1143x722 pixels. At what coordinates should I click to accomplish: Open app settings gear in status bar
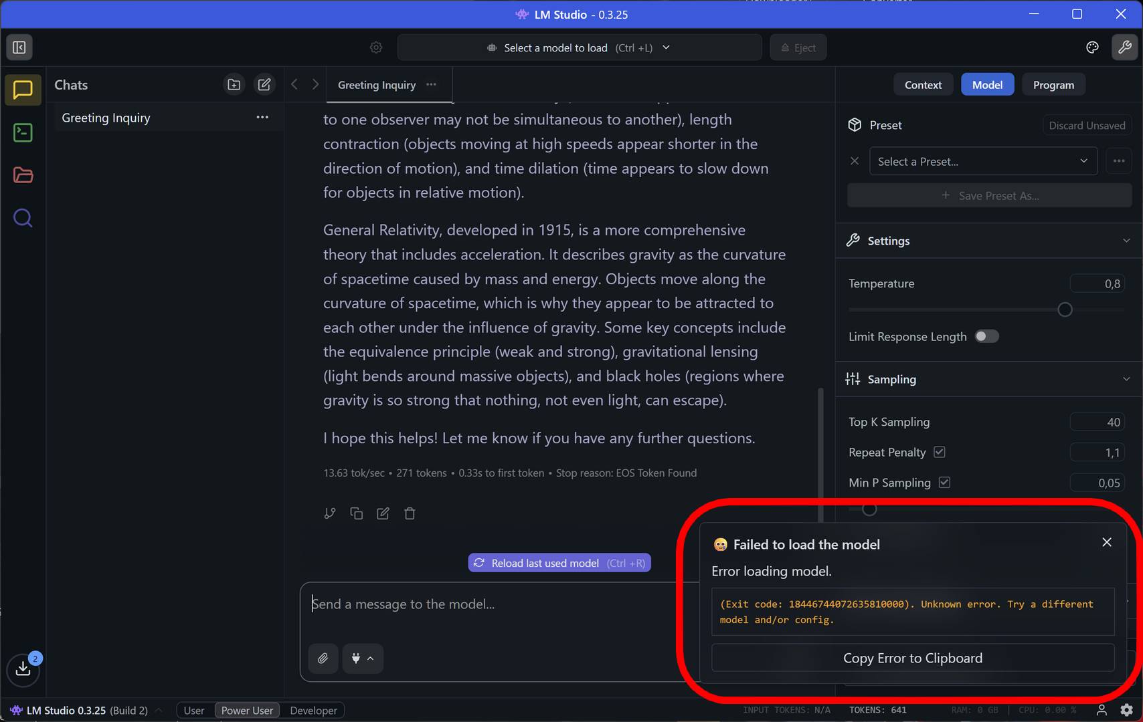[x=1127, y=710]
